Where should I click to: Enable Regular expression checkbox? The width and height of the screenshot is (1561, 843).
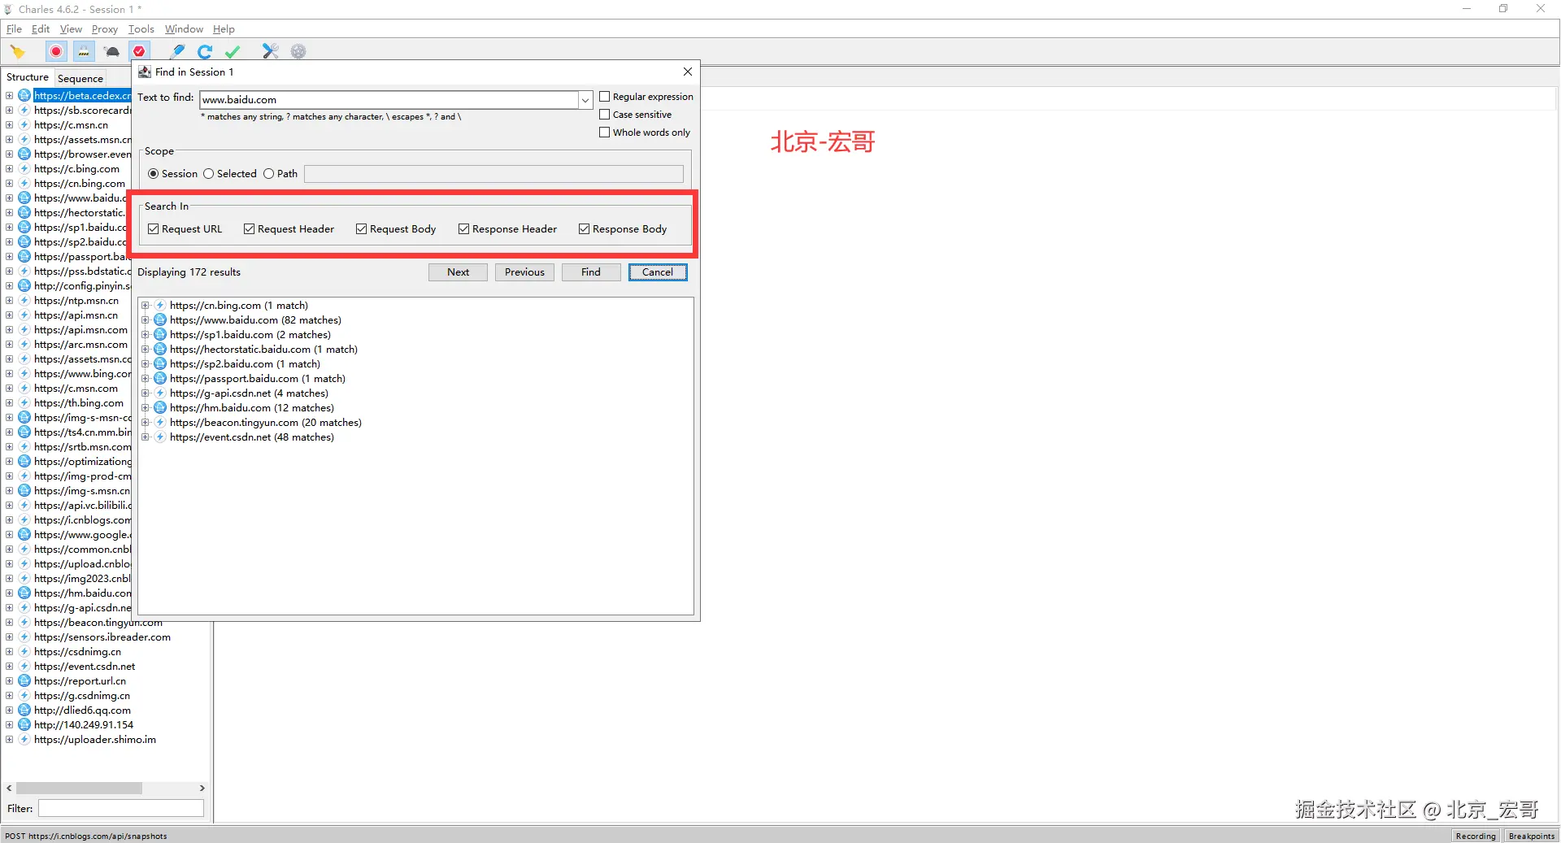pos(604,97)
